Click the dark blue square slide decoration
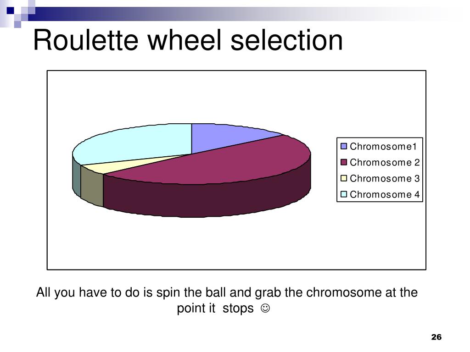 pyautogui.click(x=10, y=11)
